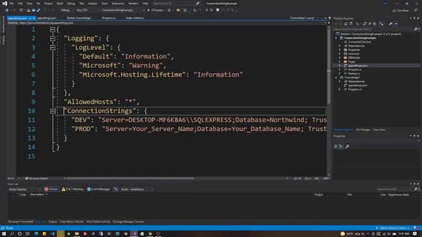Screen dimensions: 422x237
Task: Toggle Show All Files in Solution Explorer
Action: (x=375, y=24)
